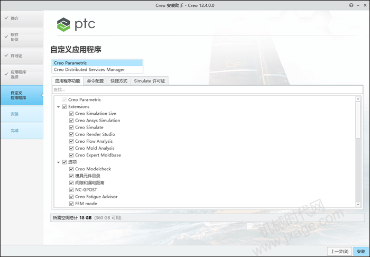Image resolution: width=370 pixels, height=257 pixels.
Task: Uncheck FEM mode
Action: tap(71, 204)
